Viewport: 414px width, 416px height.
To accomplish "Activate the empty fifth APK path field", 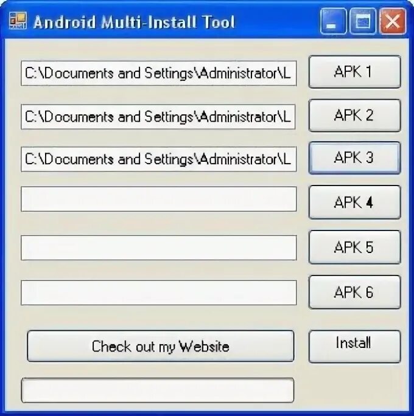I will click(158, 248).
